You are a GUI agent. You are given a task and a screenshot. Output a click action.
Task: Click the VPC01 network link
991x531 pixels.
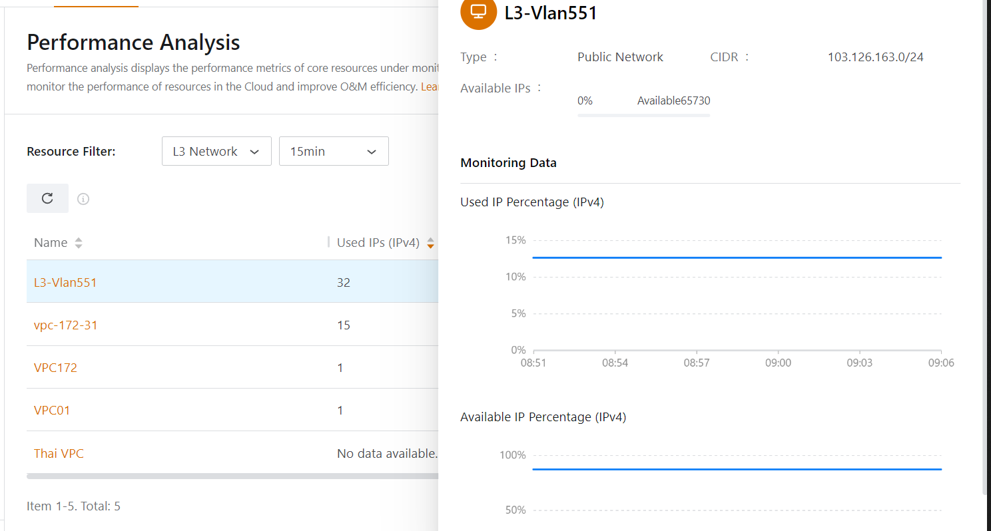[52, 410]
